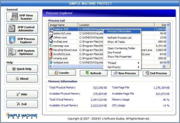Select the winamp.exe process name
Screen dimensions: 180x123
(60, 58)
